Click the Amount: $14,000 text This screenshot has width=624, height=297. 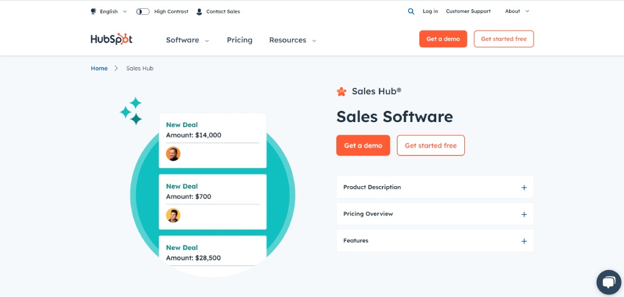coord(193,135)
